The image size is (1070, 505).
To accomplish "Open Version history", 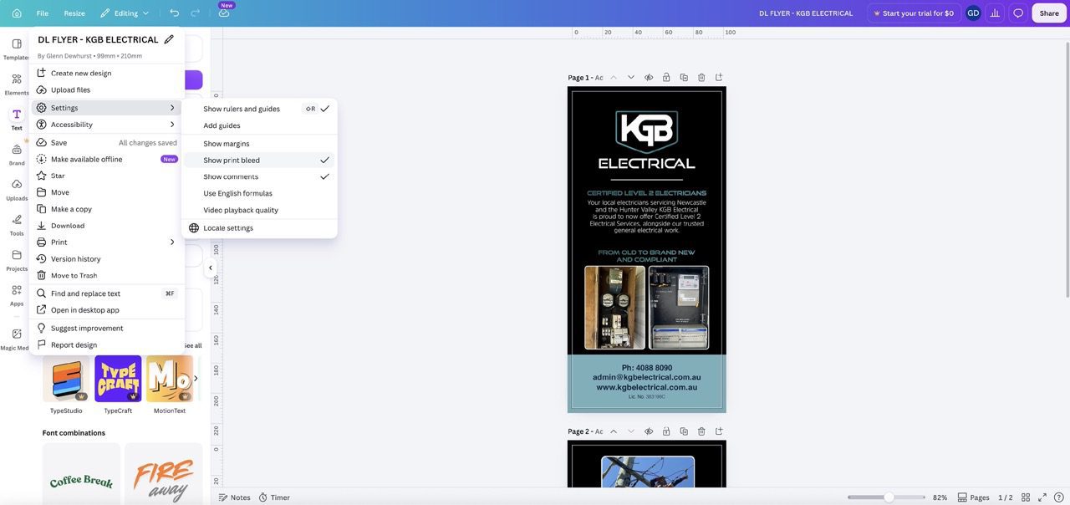I will (x=106, y=259).
